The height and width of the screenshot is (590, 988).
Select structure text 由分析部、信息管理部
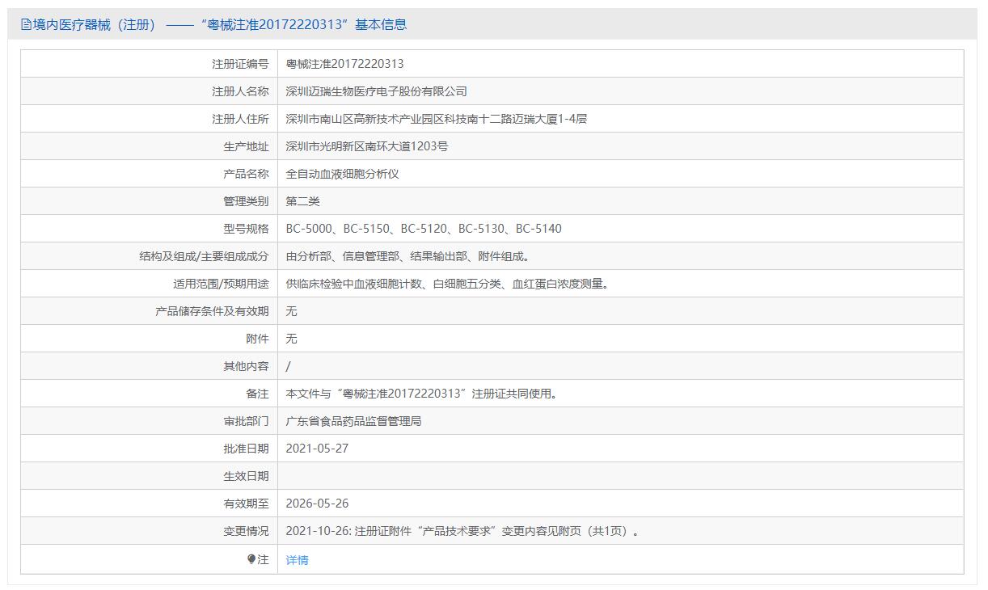[x=408, y=256]
